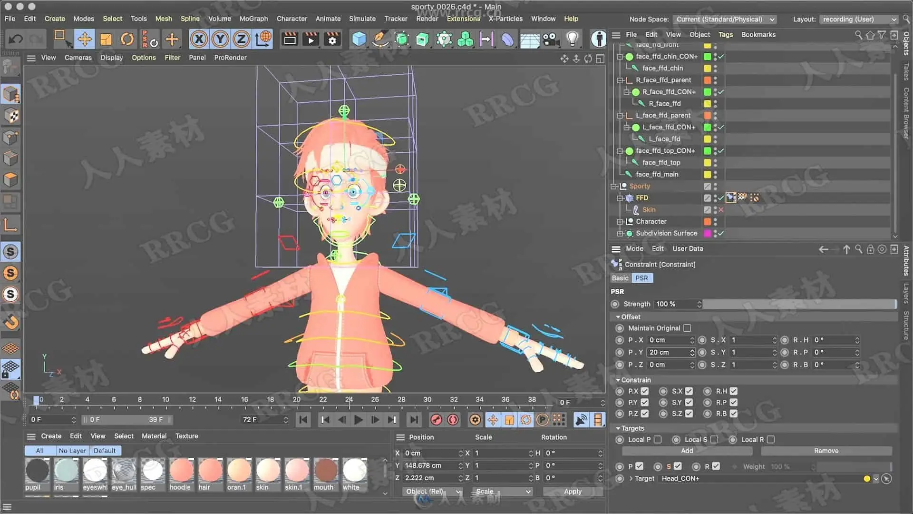Click the Apply button
This screenshot has height=514, width=913.
573,492
